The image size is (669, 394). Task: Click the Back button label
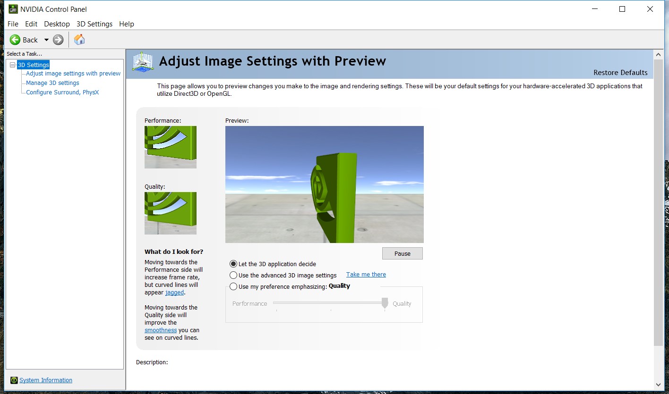tap(30, 40)
